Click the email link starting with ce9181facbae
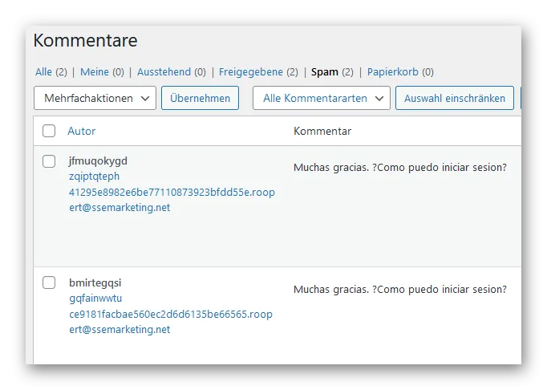 pyautogui.click(x=171, y=322)
